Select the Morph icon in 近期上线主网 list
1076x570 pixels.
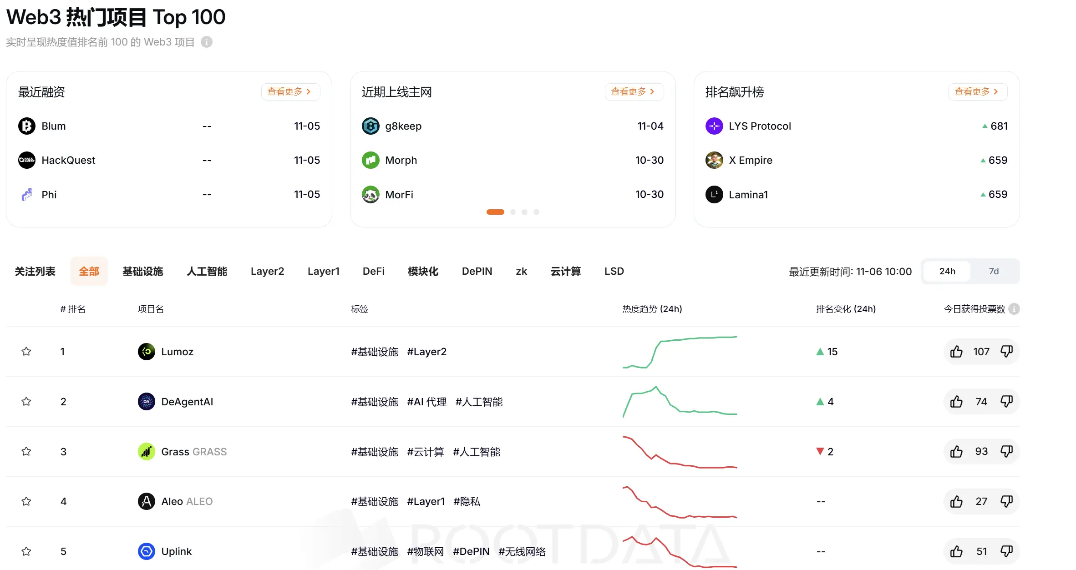(371, 160)
